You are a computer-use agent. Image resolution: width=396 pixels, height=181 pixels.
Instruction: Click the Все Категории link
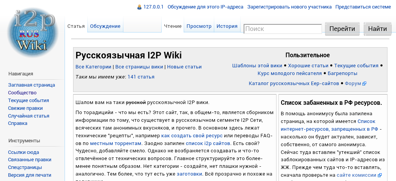click(93, 67)
